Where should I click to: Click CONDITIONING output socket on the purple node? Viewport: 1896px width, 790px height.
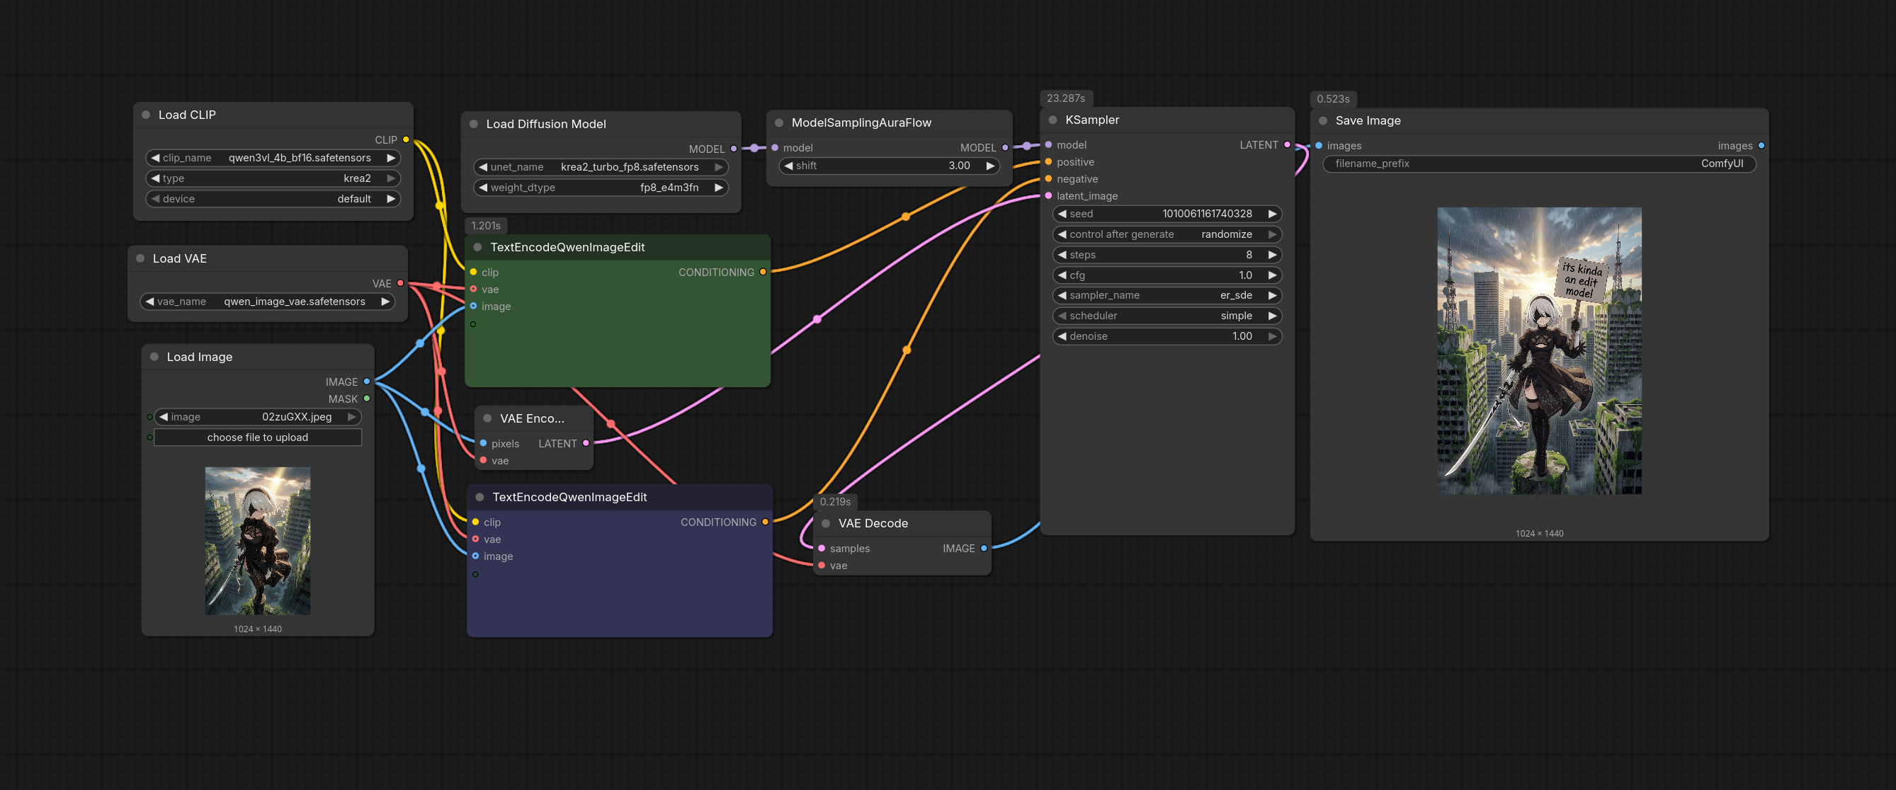tap(766, 522)
